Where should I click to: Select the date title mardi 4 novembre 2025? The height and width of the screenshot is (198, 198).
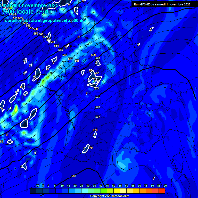click(x=28, y=5)
